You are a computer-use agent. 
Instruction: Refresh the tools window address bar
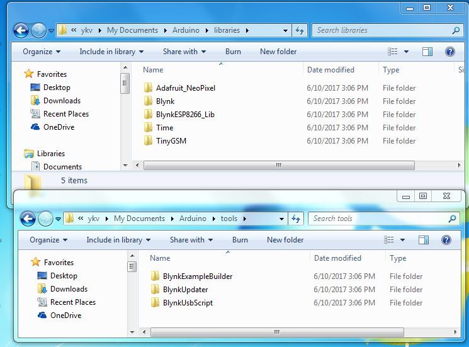point(296,219)
